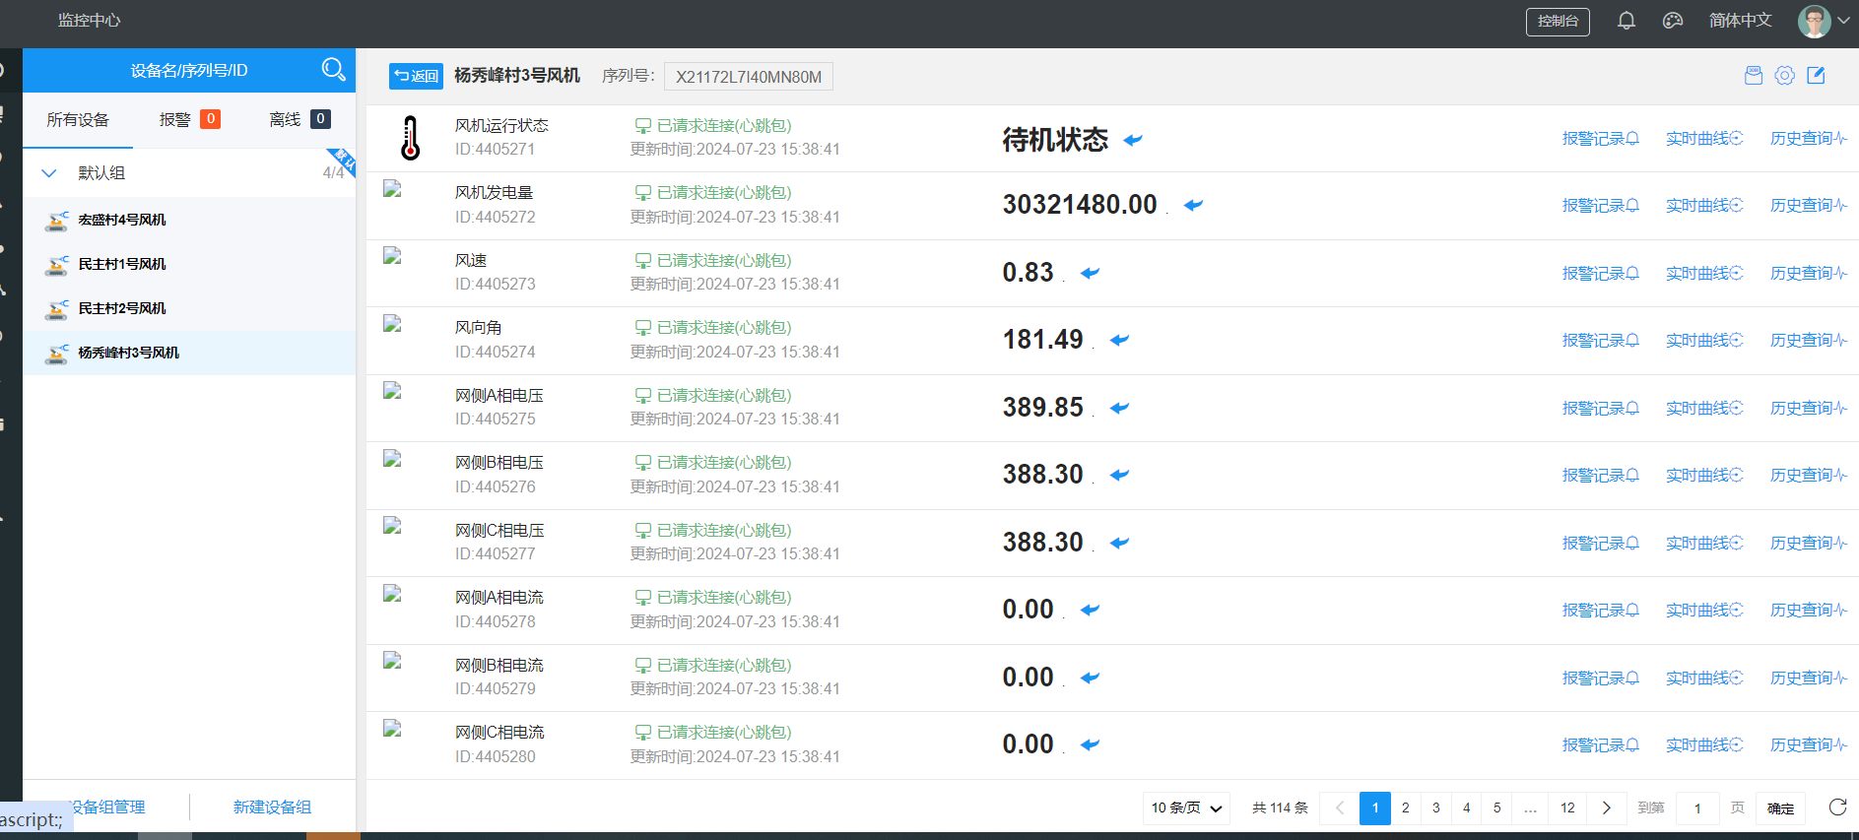Open 历史查询 for 网侧C相电流

click(1809, 745)
